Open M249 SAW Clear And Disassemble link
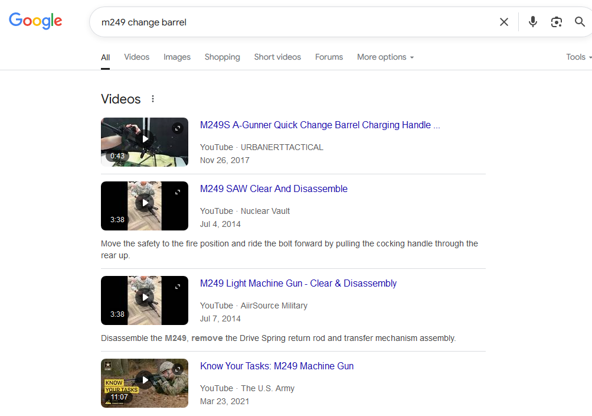Image resolution: width=592 pixels, height=416 pixels. (x=274, y=189)
